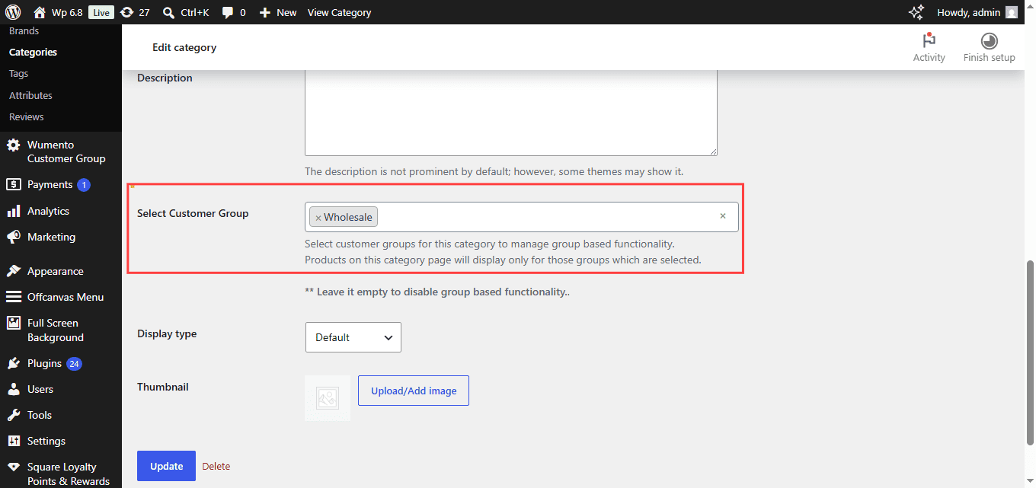Click View Category in the admin bar

(x=339, y=12)
